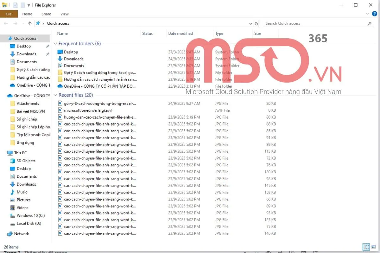Click the back navigation arrow
The height and width of the screenshot is (253, 380).
[x=5, y=23]
